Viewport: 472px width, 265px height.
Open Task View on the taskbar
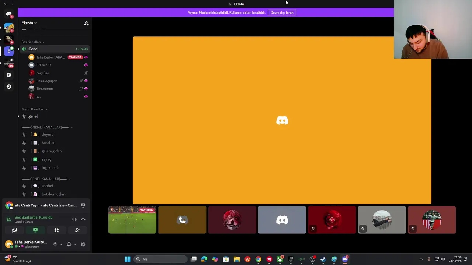click(194, 259)
